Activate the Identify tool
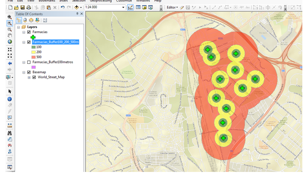This screenshot has height=181, width=308. pyautogui.click(x=9, y=99)
